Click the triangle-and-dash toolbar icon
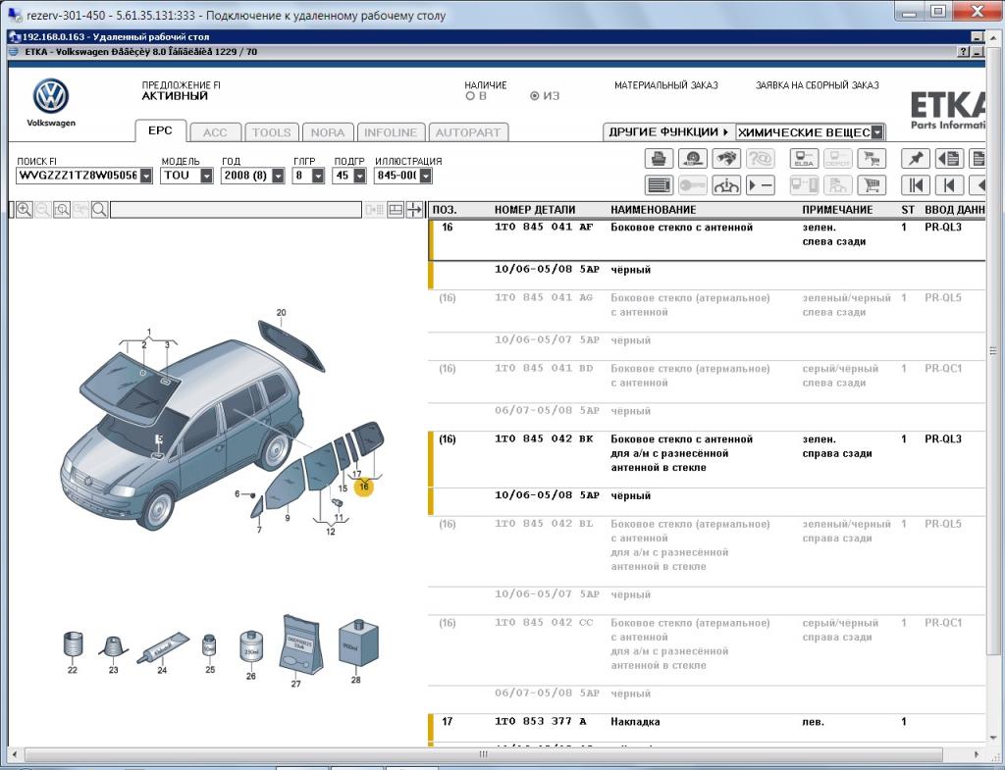The width and height of the screenshot is (1005, 770). (x=761, y=185)
